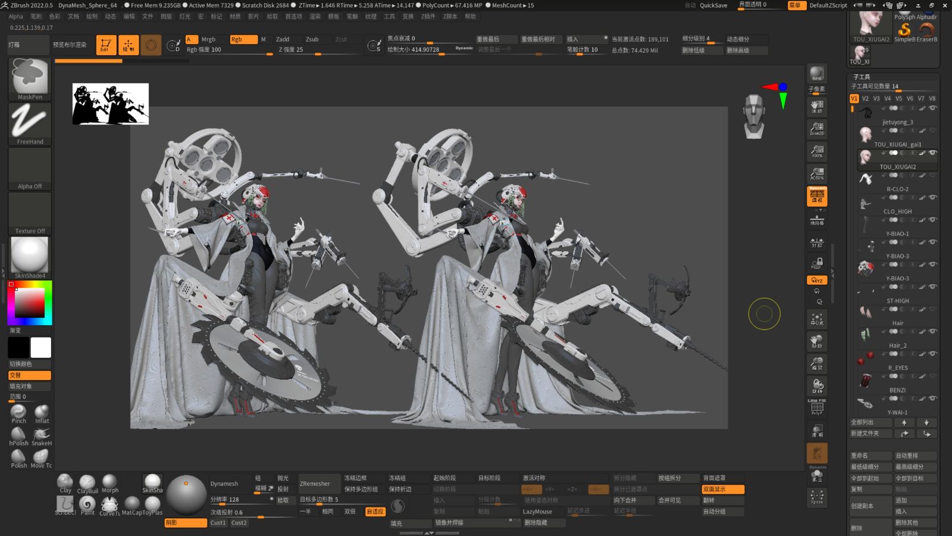This screenshot has height=536, width=952.
Task: Open the FreeHand stroke selector
Action: click(x=30, y=124)
